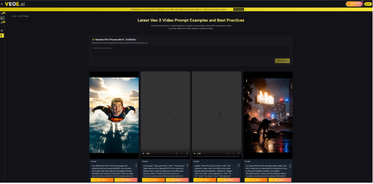Click the Home breadcrumb link

click(13, 16)
